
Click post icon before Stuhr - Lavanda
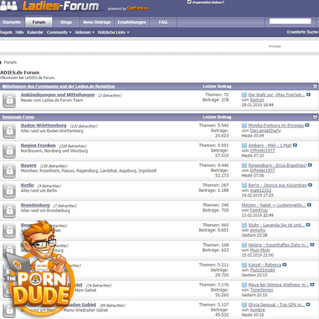[244, 225]
